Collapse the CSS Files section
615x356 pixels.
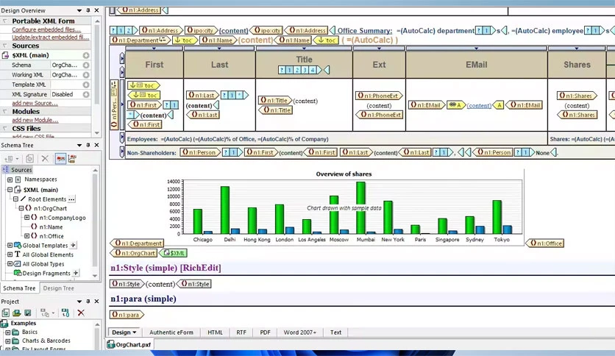4,128
